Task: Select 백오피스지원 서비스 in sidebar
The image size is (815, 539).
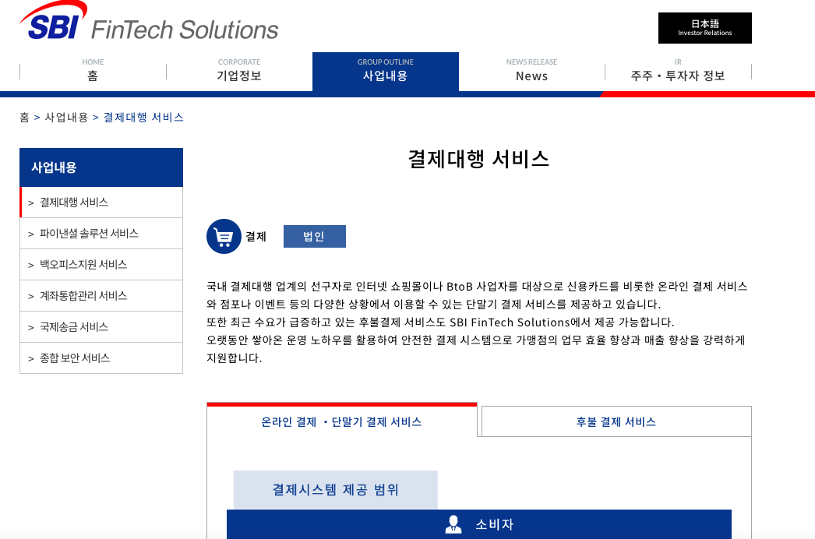Action: tap(101, 265)
